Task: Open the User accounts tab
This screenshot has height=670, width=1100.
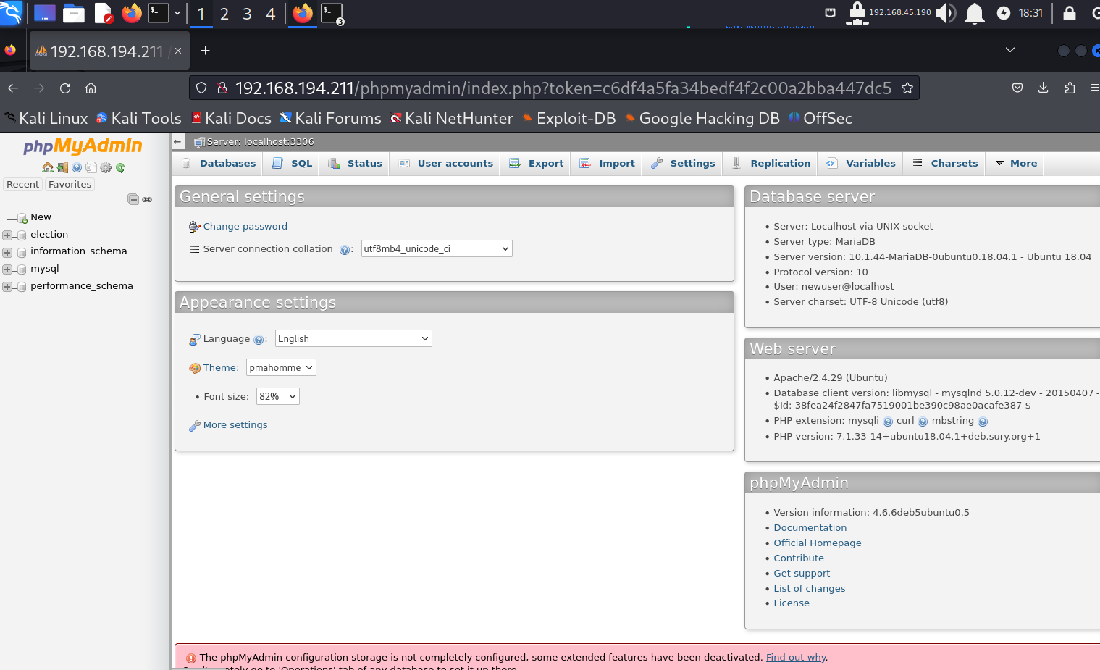Action: coord(445,163)
